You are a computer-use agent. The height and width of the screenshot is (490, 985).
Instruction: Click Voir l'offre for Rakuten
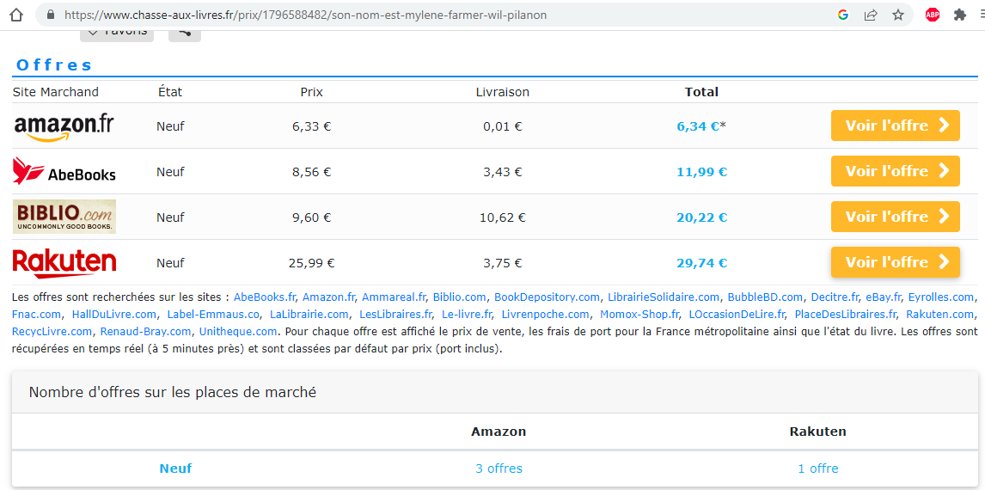point(895,262)
